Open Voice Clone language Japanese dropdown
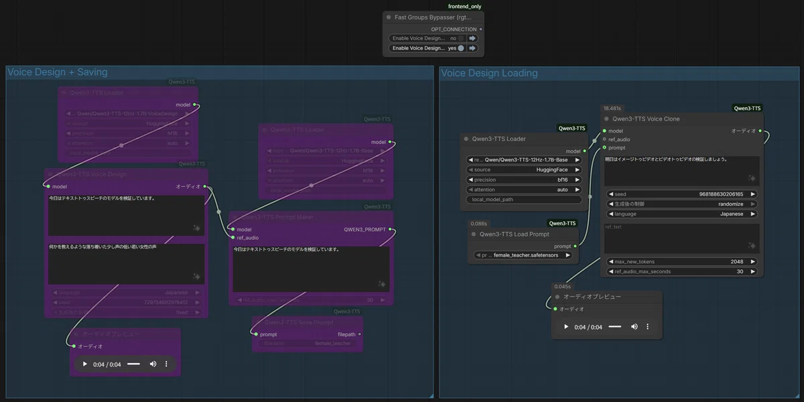 point(681,214)
